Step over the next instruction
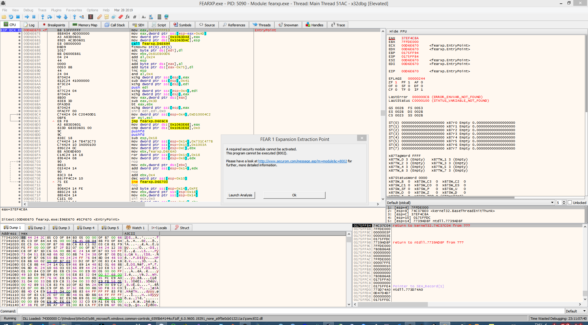Screen dimensions: 588x325 click(50, 17)
